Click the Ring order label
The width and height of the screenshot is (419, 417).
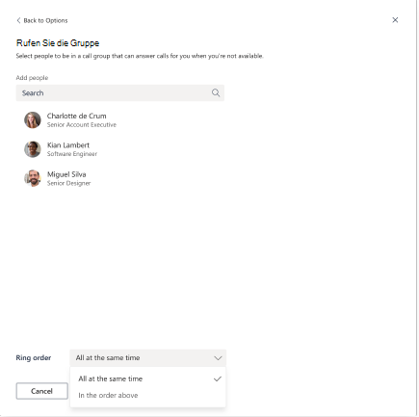[x=34, y=357]
